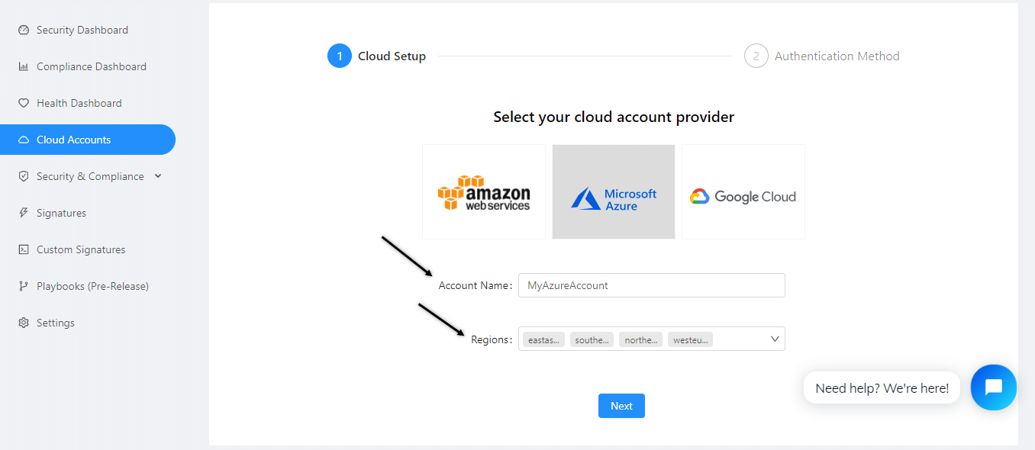Click the Compliance Dashboard bar chart icon
The height and width of the screenshot is (450, 1035).
click(x=24, y=66)
